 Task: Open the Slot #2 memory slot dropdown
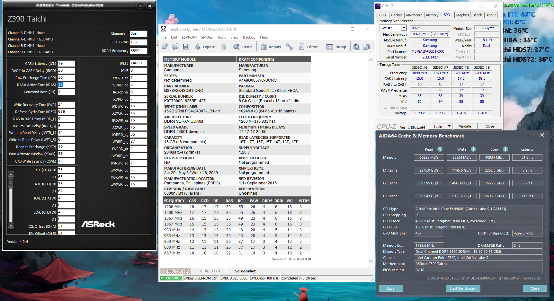click(404, 28)
